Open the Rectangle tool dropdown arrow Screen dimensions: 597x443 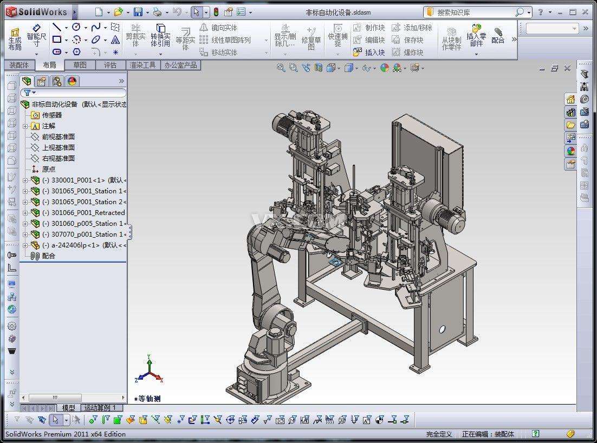66,40
